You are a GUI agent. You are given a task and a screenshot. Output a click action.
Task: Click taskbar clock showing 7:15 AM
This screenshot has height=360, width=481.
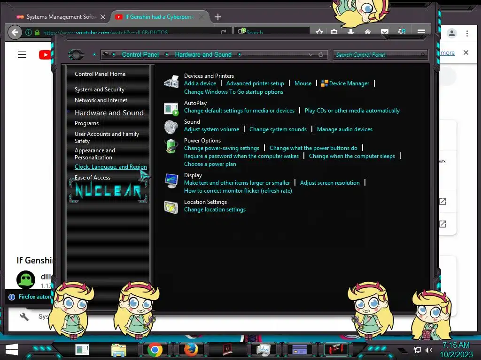tap(456, 350)
